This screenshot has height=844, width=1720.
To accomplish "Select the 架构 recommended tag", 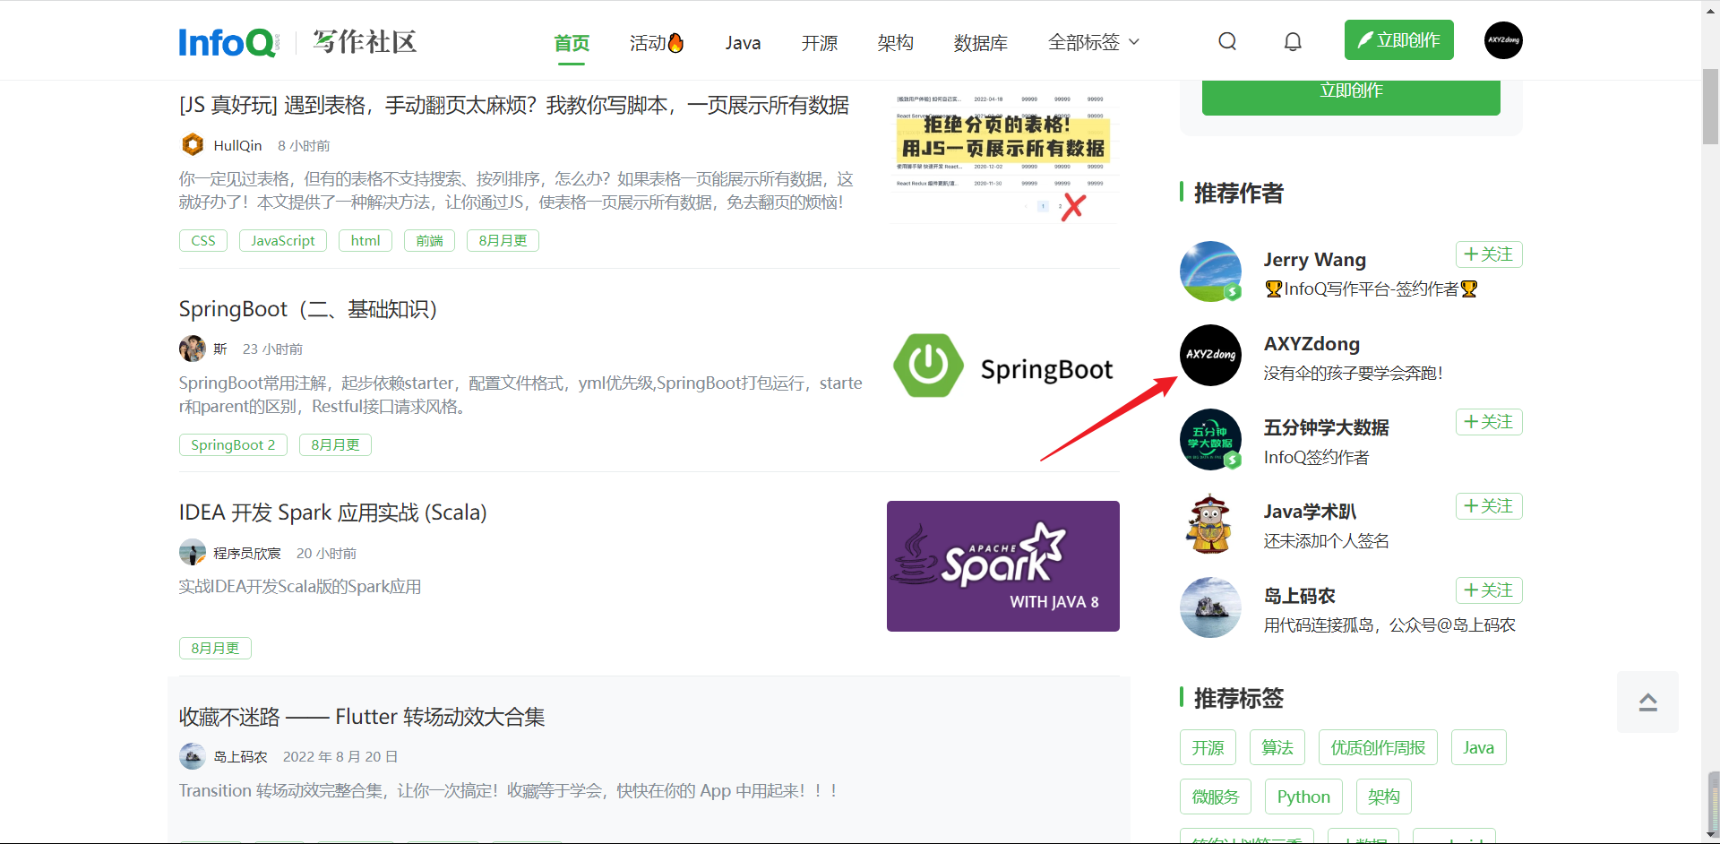I will coord(1383,797).
